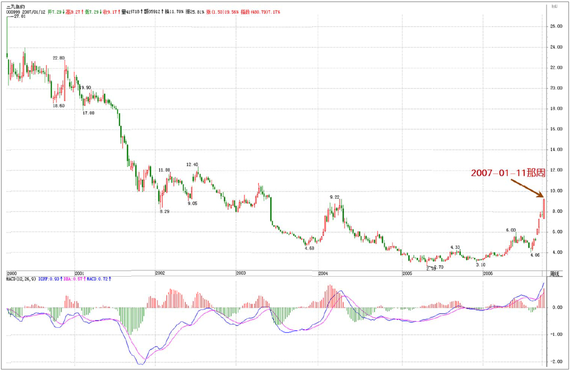
Task: Click the 9.22 high label in 2004
Action: 335,197
